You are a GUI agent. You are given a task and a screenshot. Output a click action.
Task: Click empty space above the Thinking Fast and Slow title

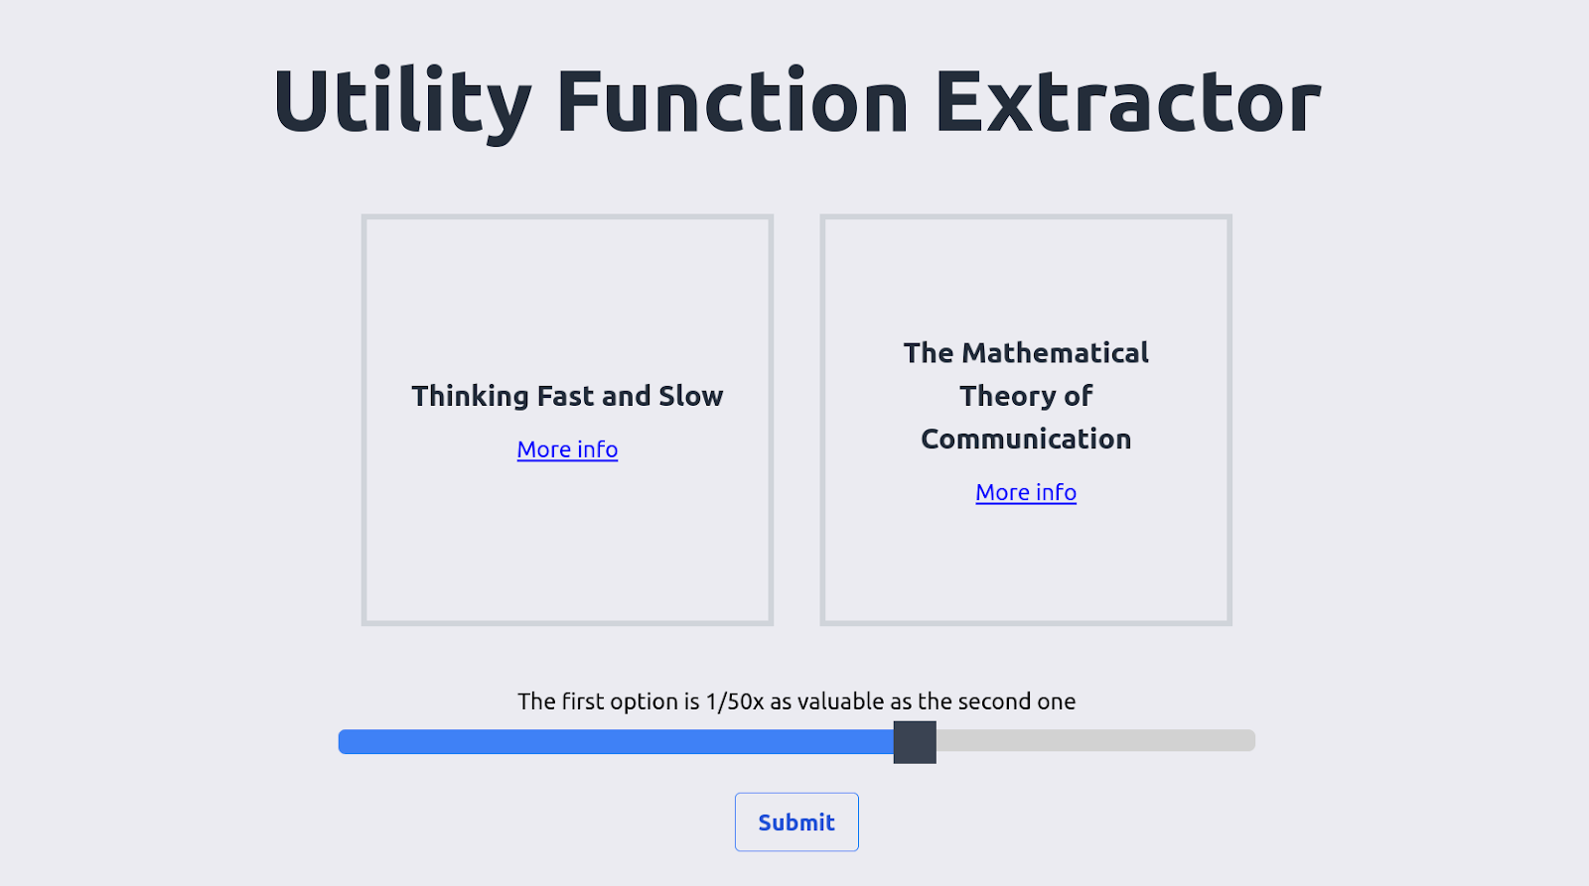tap(567, 298)
